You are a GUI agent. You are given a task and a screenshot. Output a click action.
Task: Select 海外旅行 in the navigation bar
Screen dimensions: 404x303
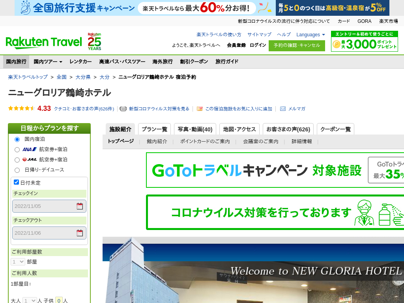coord(163,62)
